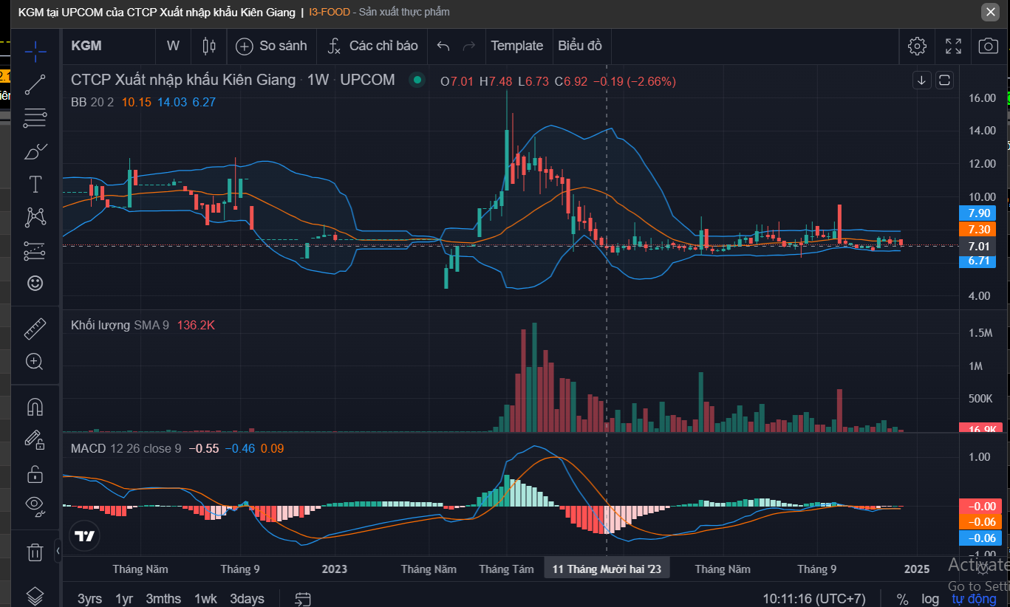The image size is (1010, 607).
Task: Click the down-arrow button beside price header
Action: tap(922, 80)
